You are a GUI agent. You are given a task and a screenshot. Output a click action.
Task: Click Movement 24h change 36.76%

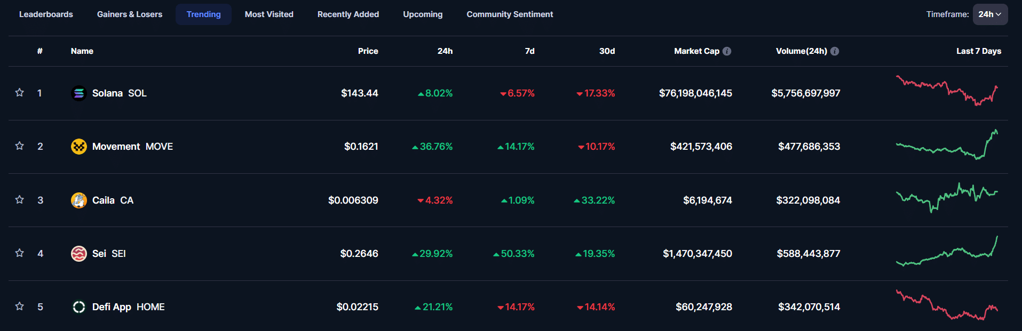coord(432,147)
